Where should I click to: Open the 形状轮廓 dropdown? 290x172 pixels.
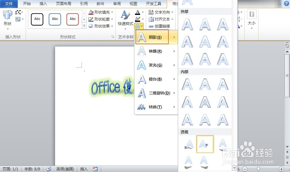[x=100, y=19]
